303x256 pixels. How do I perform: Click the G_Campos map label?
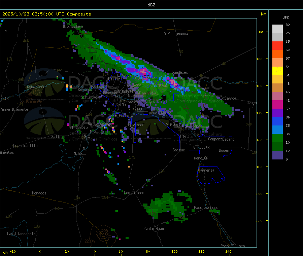tap(229, 98)
